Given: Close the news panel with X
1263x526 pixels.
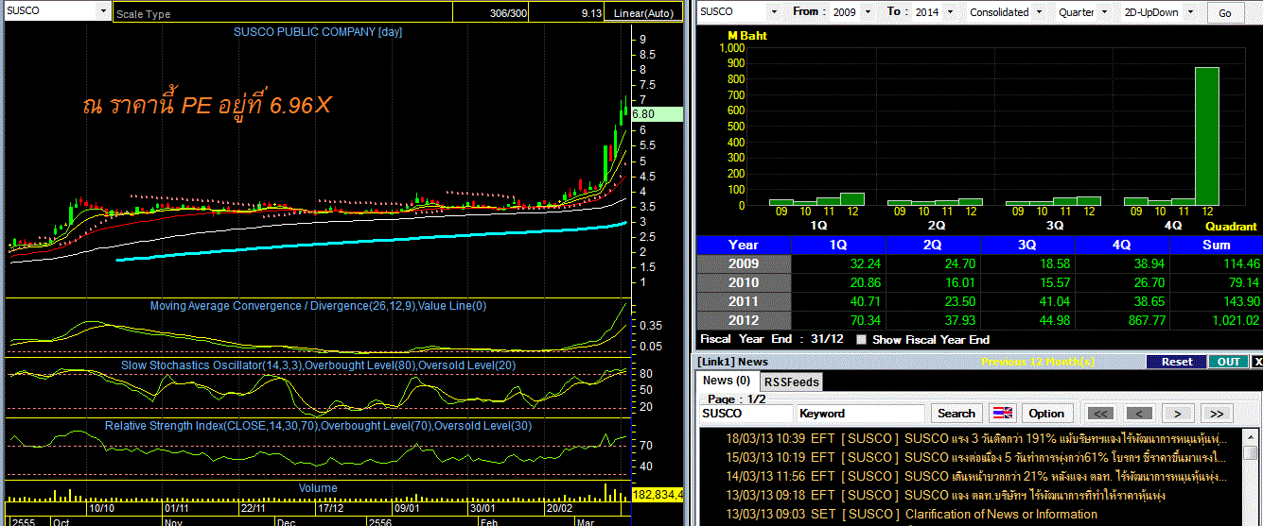Looking at the screenshot, I should pyautogui.click(x=1256, y=362).
